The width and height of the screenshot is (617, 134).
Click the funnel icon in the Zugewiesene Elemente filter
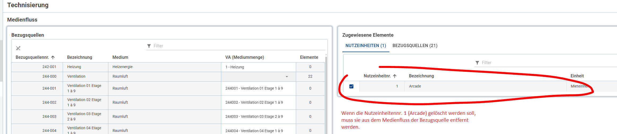477,63
